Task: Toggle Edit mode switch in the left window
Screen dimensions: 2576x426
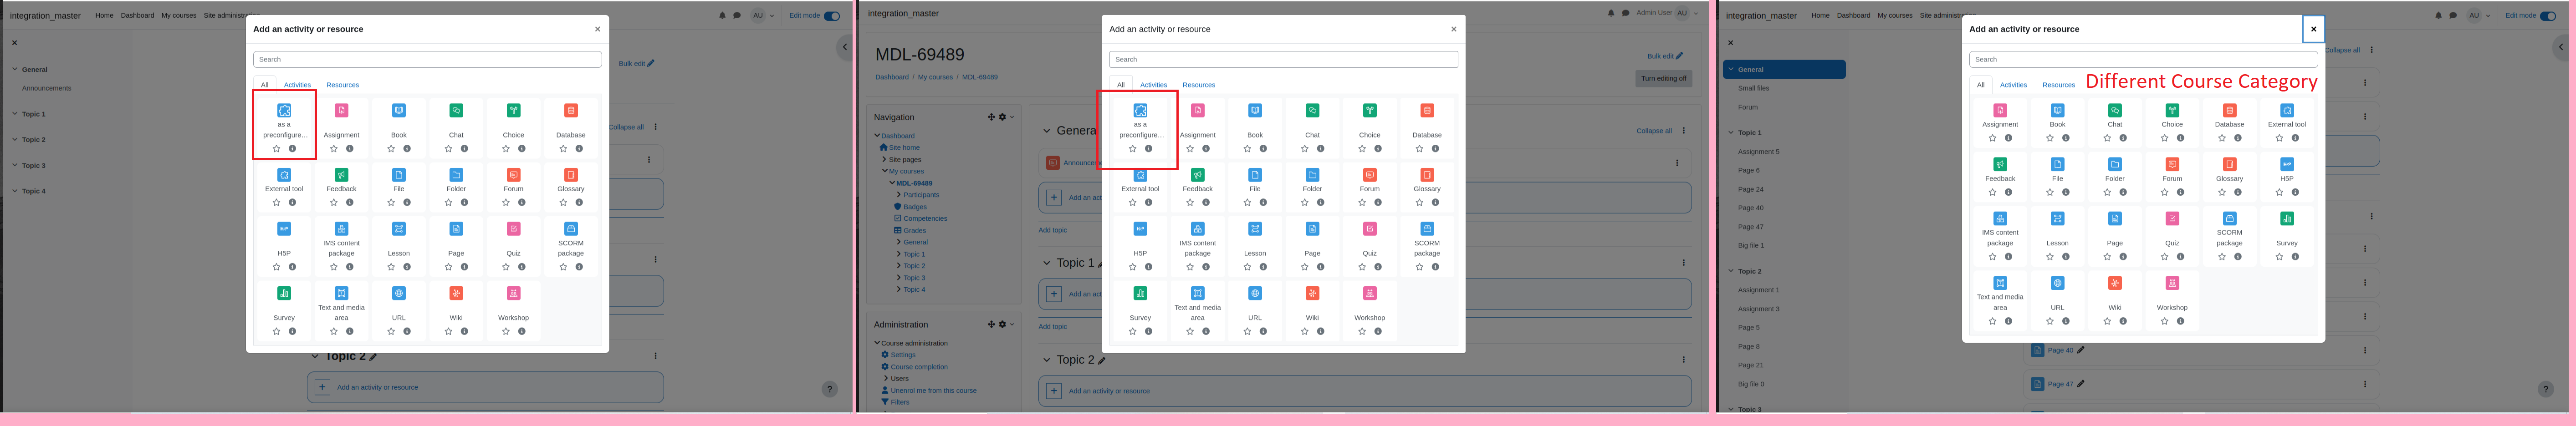Action: pos(832,16)
